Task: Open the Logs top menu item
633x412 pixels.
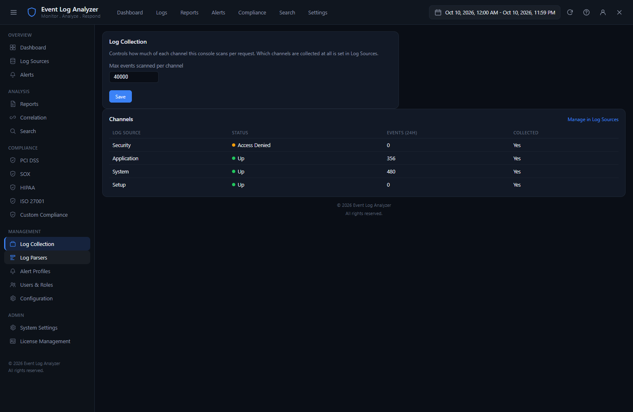Action: click(x=162, y=12)
